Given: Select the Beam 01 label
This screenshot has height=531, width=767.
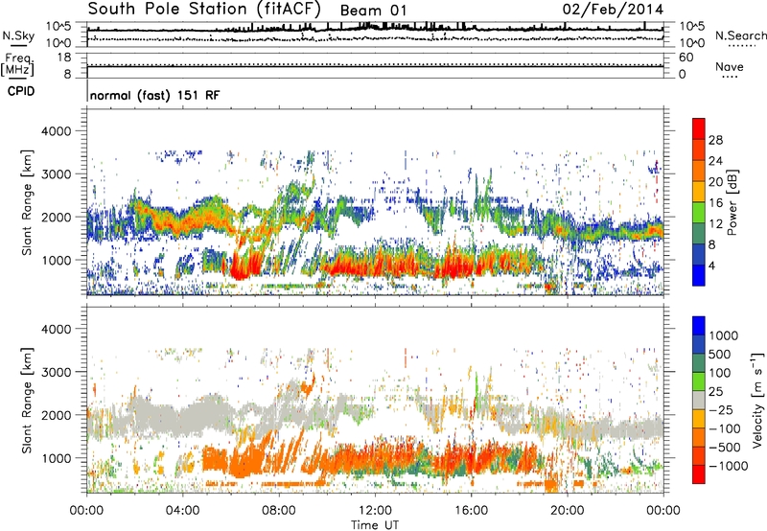Looking at the screenshot, I should pyautogui.click(x=373, y=11).
